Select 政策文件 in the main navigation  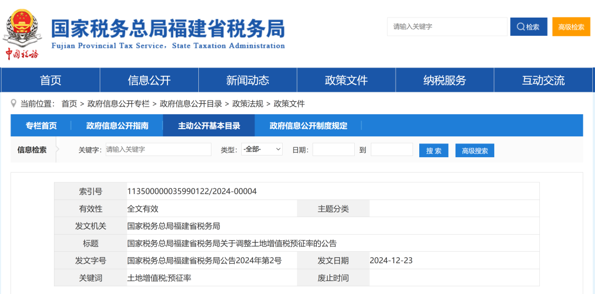point(346,80)
